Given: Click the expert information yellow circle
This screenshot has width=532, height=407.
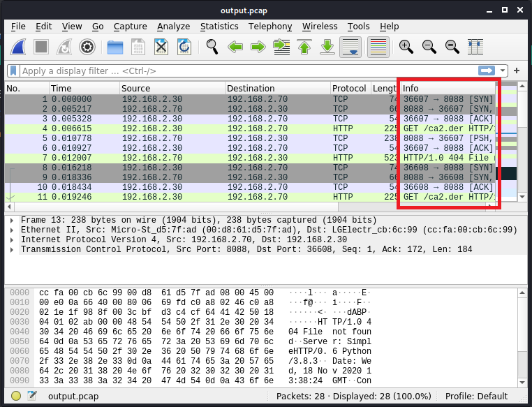Looking at the screenshot, I should (16, 396).
